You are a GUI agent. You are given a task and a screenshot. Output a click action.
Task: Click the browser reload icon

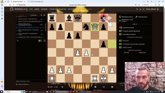(x=14, y=5)
